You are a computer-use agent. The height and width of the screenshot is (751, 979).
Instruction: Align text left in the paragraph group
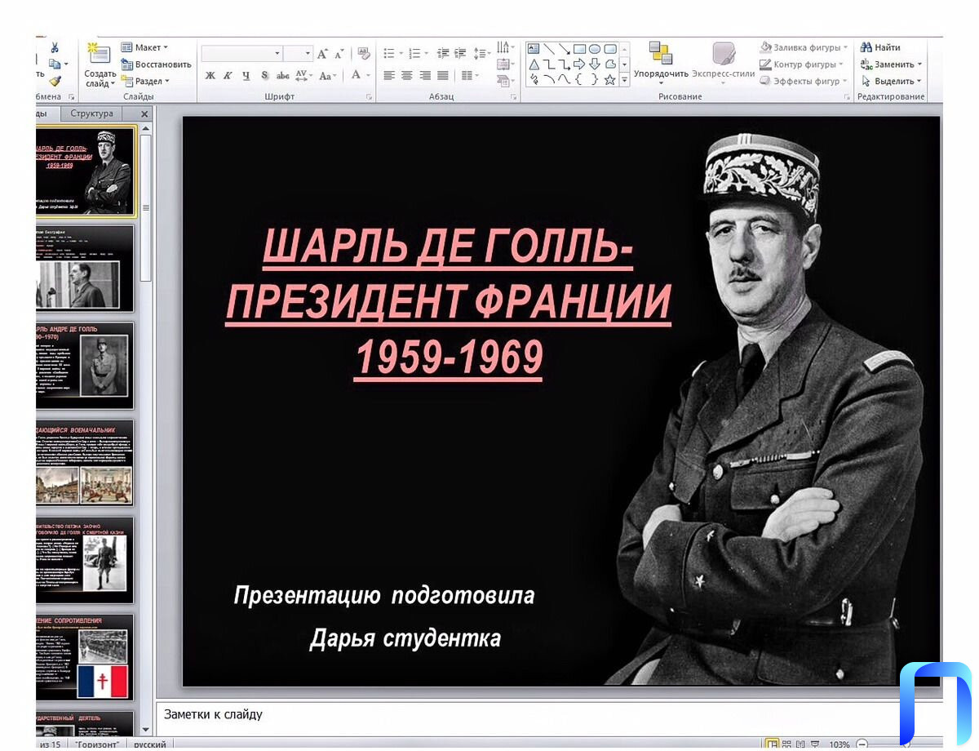pos(389,76)
